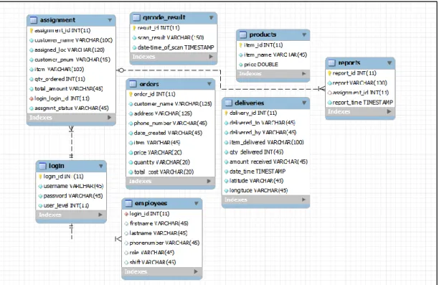Image resolution: width=439 pixels, height=285 pixels.
Task: Click the login table icon
Action: pos(42,166)
